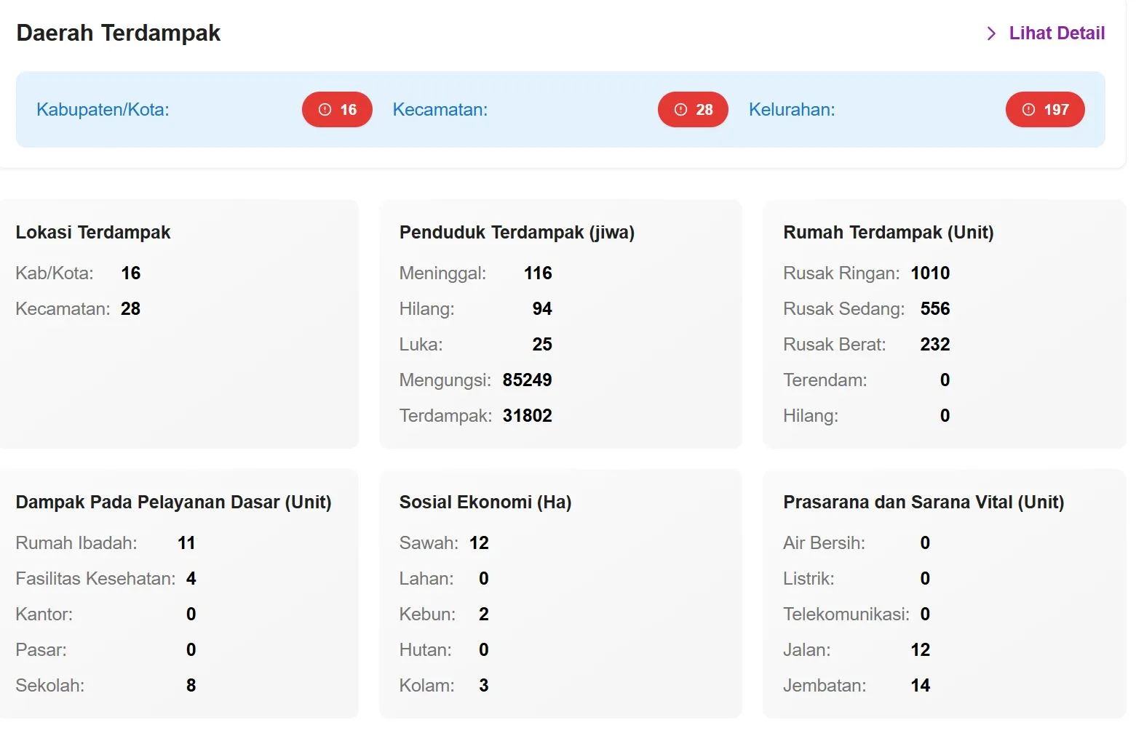Click the alert icon in Kelurahan badge
This screenshot has width=1136, height=733.
(x=1028, y=110)
